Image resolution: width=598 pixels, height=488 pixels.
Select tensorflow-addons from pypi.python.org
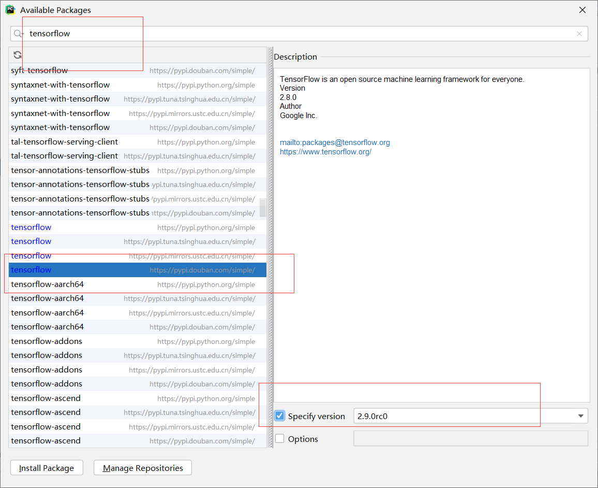pyautogui.click(x=137, y=341)
